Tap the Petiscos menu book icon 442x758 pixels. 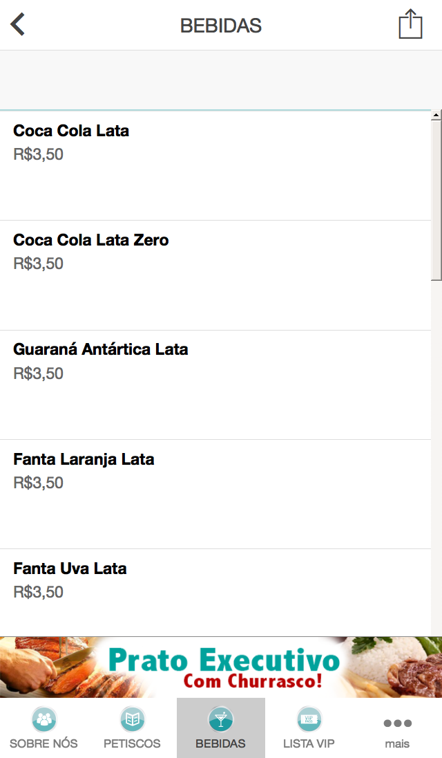coord(132,719)
